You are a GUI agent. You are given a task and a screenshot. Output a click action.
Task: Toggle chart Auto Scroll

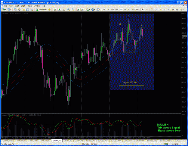coord(78,10)
